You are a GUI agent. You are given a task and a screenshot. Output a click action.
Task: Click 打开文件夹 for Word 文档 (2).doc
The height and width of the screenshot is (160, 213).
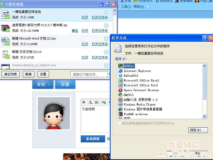[x=100, y=44]
